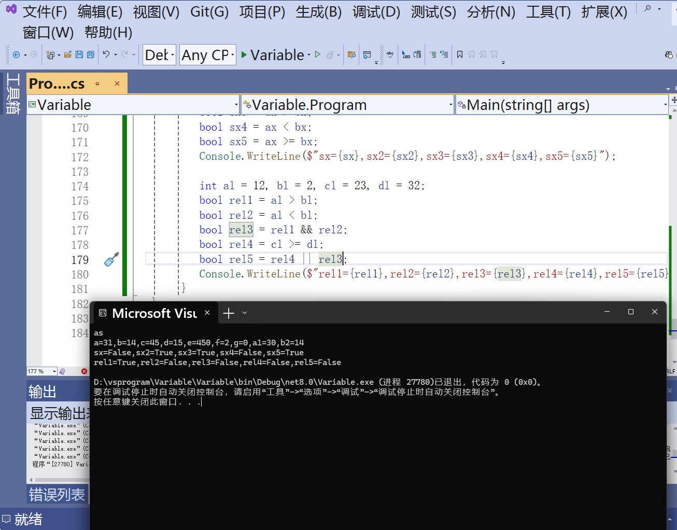Click the 就绪 status bar text
The height and width of the screenshot is (530, 677).
pos(28,519)
